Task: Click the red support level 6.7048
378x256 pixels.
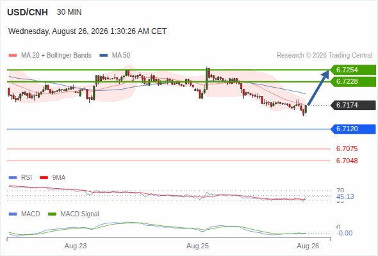Action: pyautogui.click(x=347, y=161)
